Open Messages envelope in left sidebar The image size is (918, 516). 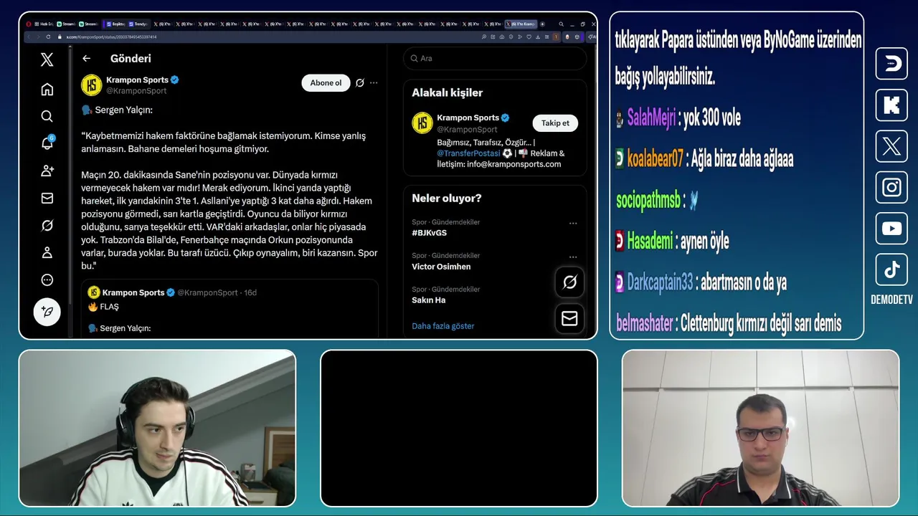47,198
